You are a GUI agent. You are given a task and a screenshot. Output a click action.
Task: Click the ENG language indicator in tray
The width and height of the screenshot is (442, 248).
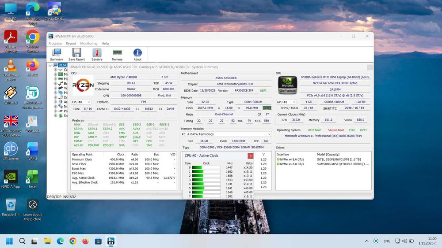click(x=387, y=241)
